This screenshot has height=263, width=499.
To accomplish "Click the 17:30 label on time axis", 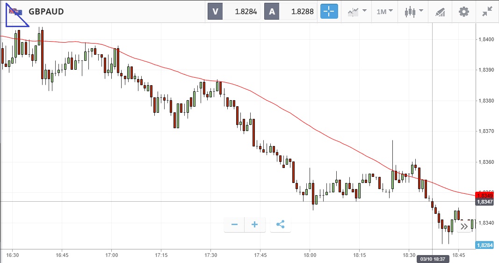I will pos(211,255).
